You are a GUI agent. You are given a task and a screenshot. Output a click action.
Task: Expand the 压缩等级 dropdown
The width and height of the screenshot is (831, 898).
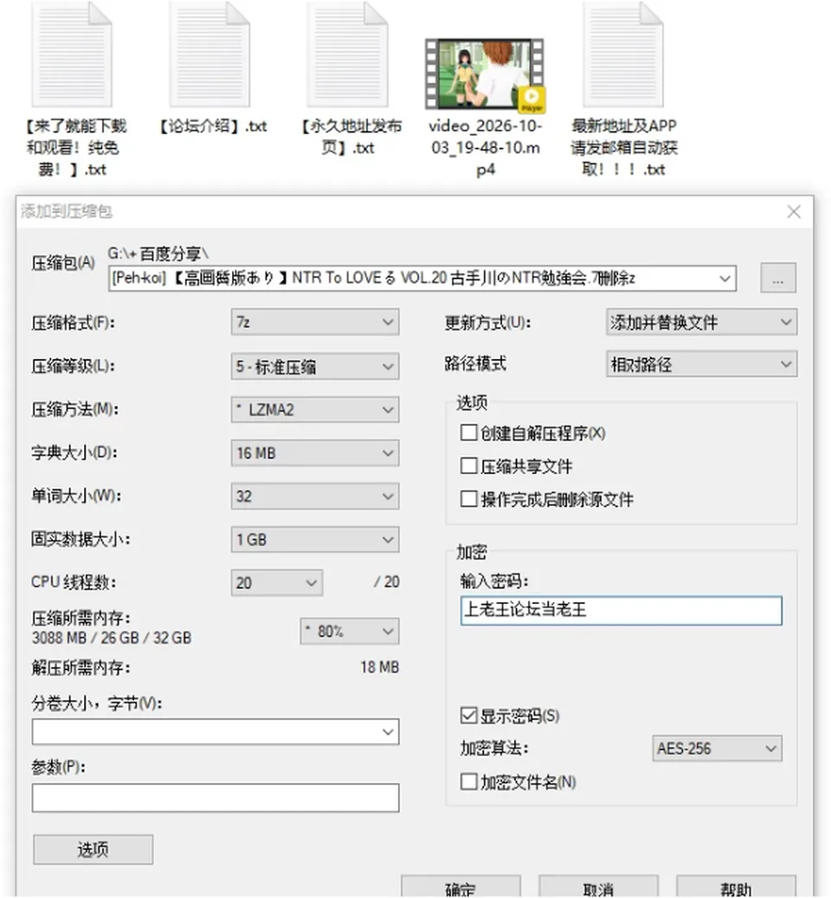314,367
